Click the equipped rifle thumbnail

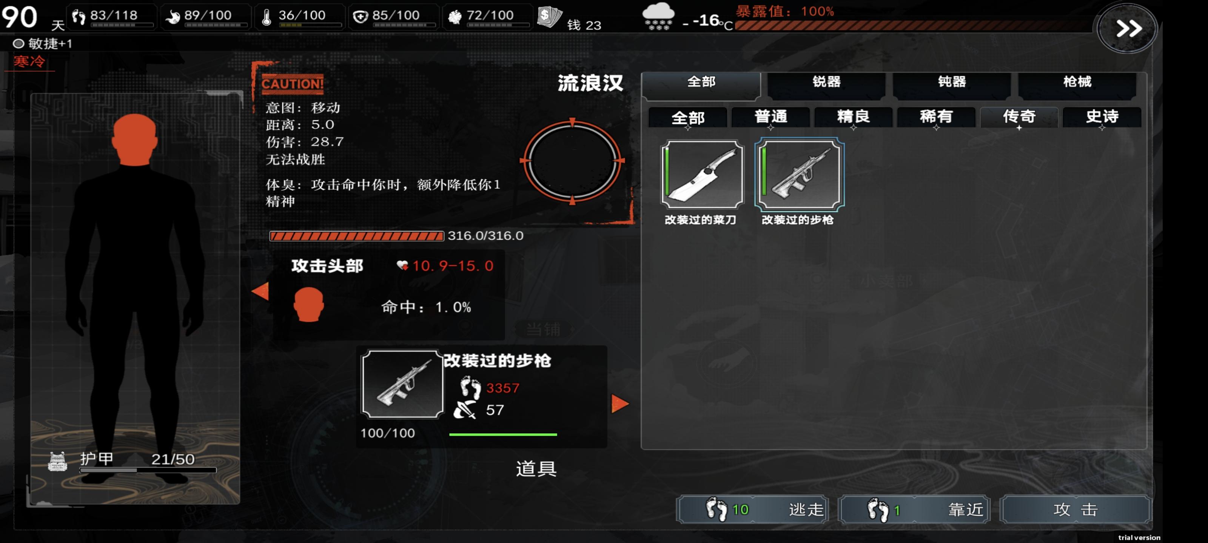[402, 384]
